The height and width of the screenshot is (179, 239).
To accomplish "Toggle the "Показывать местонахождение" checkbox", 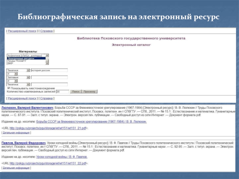I will pyautogui.click(x=9, y=88).
